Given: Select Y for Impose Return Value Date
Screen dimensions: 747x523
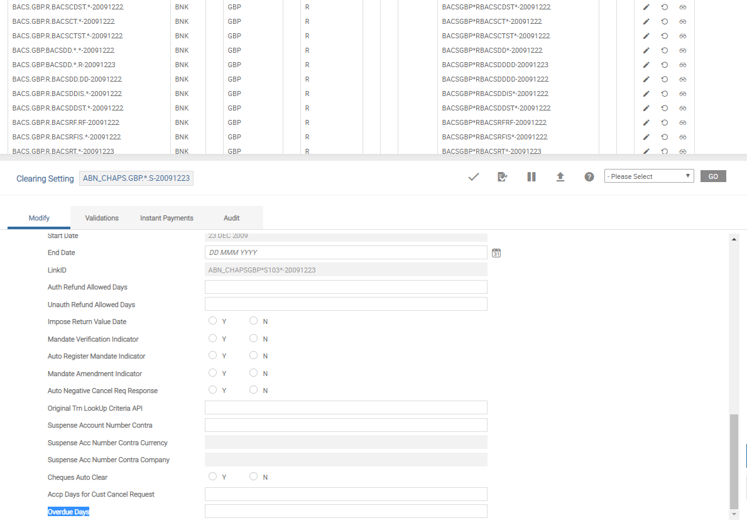Looking at the screenshot, I should pos(212,321).
